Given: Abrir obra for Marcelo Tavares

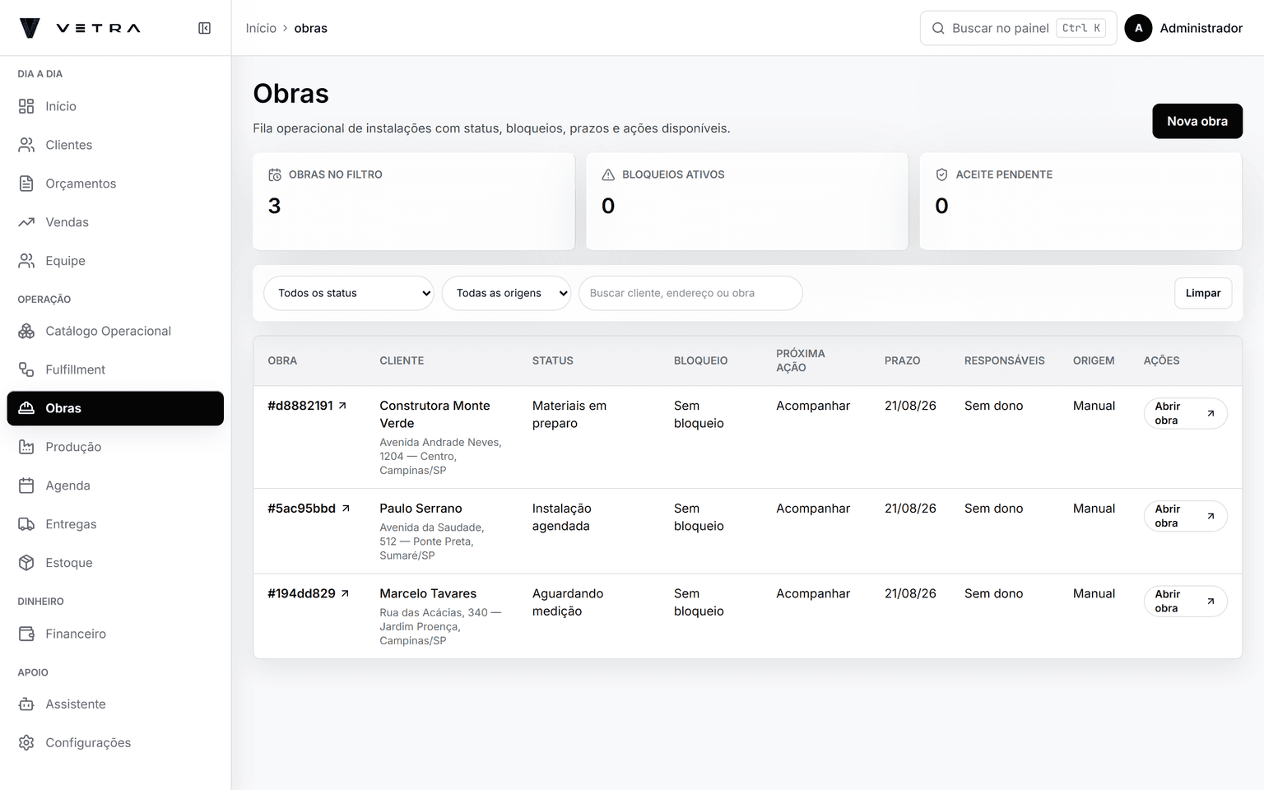Looking at the screenshot, I should (x=1185, y=601).
